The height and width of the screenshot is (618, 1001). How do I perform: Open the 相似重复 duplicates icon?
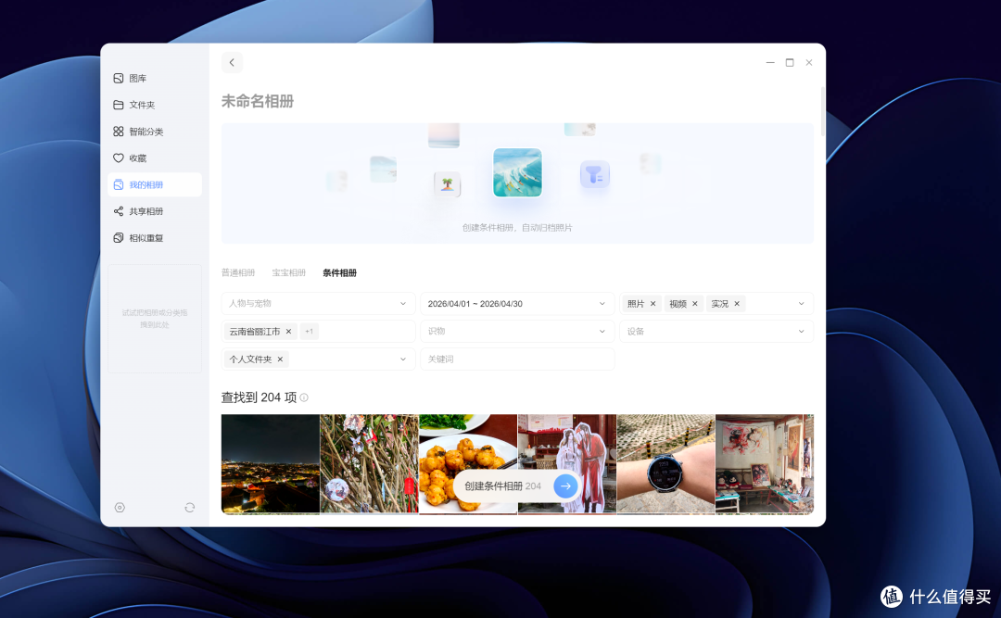pos(118,237)
